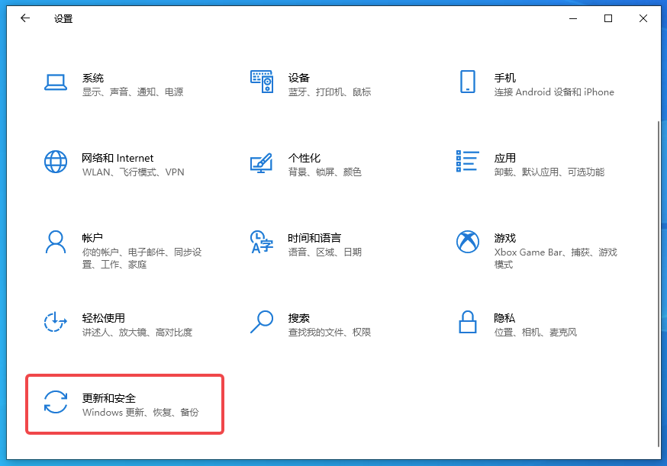Click text 背景、锁屏、颜色

point(325,172)
